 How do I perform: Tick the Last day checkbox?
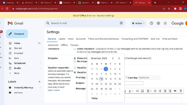pos(127,77)
